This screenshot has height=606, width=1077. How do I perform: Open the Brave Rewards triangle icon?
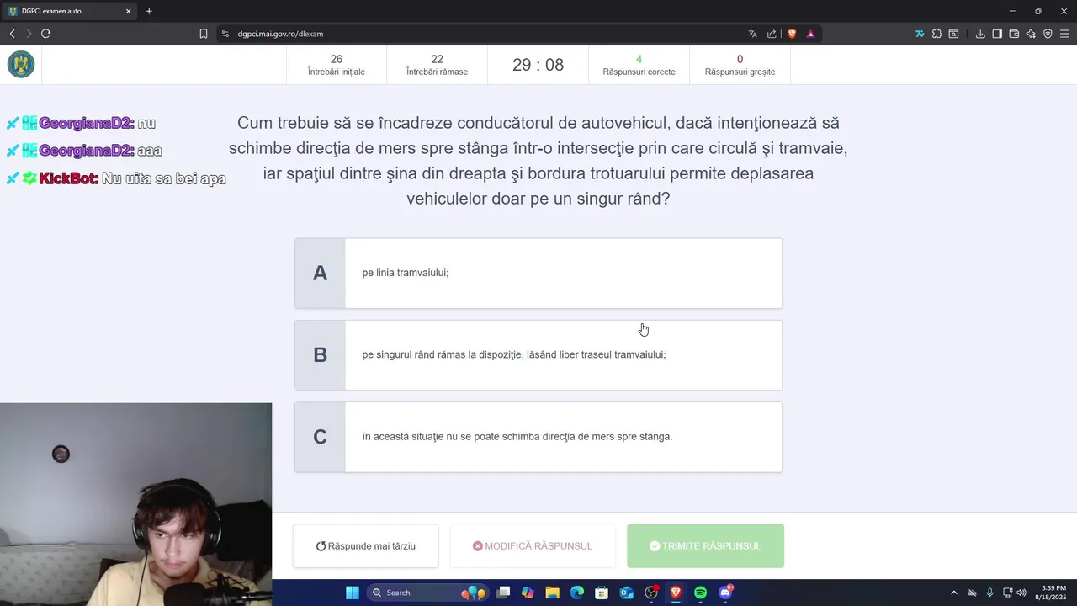(x=810, y=34)
